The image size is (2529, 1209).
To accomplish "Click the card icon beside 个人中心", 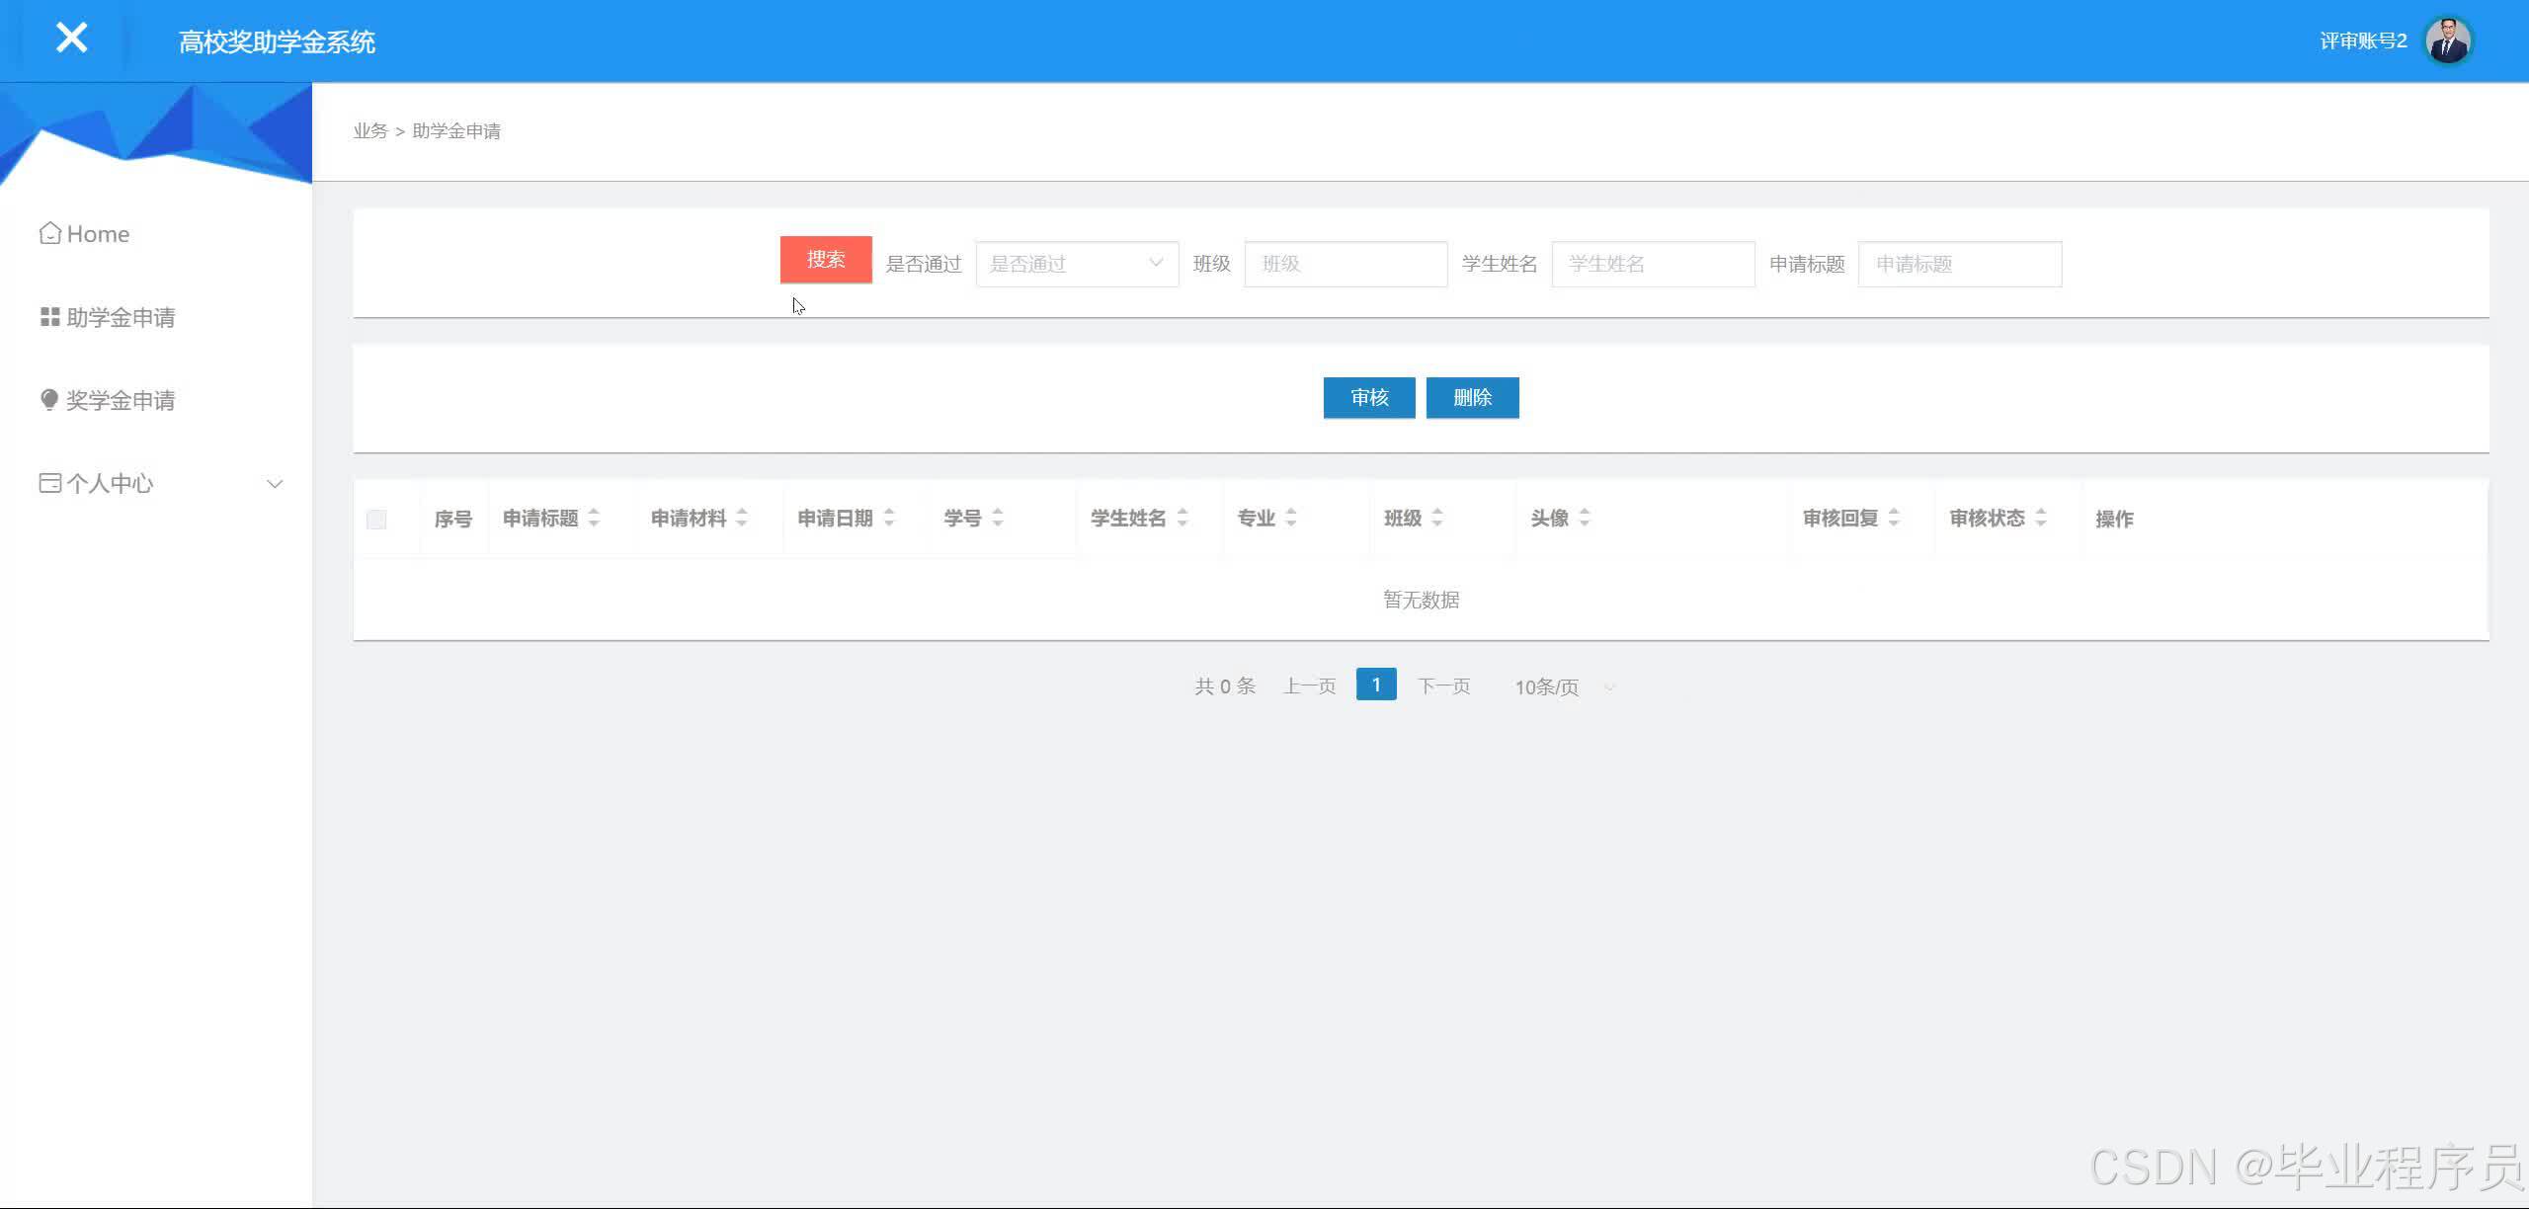I will pyautogui.click(x=49, y=482).
